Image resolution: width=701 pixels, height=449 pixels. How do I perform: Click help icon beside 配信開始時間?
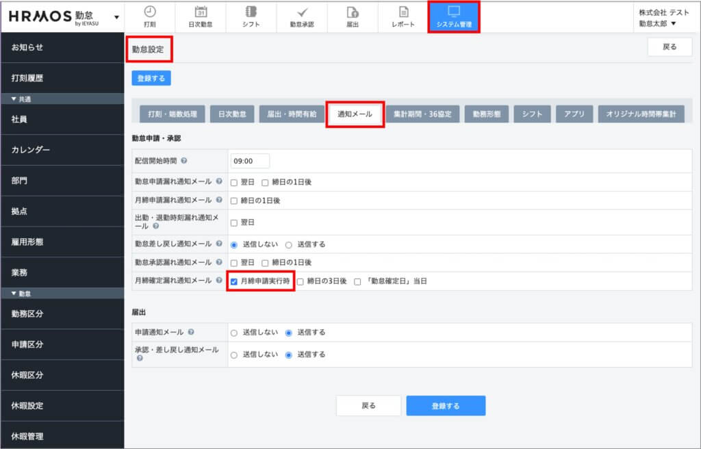point(184,162)
